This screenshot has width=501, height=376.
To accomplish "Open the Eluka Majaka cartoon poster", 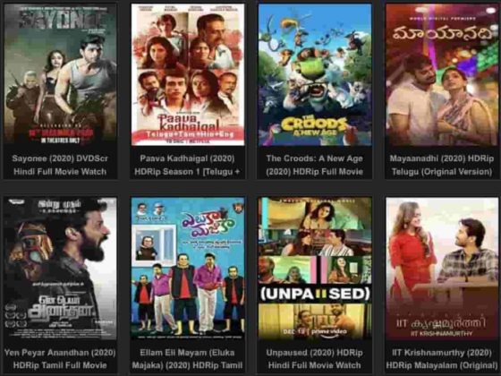I will tap(188, 268).
